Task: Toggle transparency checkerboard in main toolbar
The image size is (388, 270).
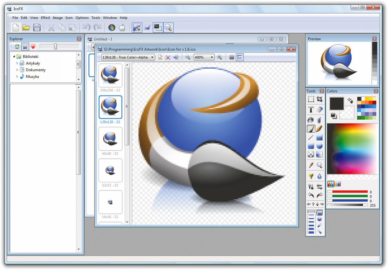Action: (x=137, y=28)
